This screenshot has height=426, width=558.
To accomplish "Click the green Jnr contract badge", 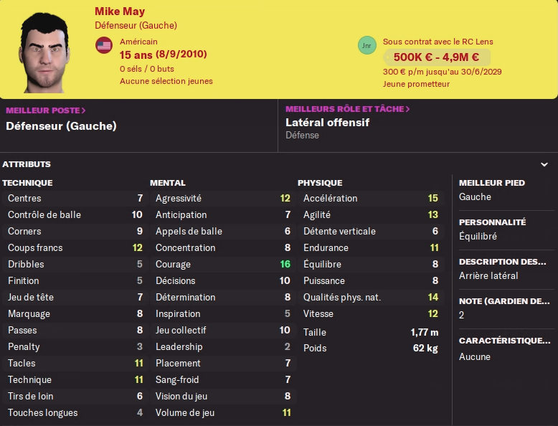I will coord(367,46).
